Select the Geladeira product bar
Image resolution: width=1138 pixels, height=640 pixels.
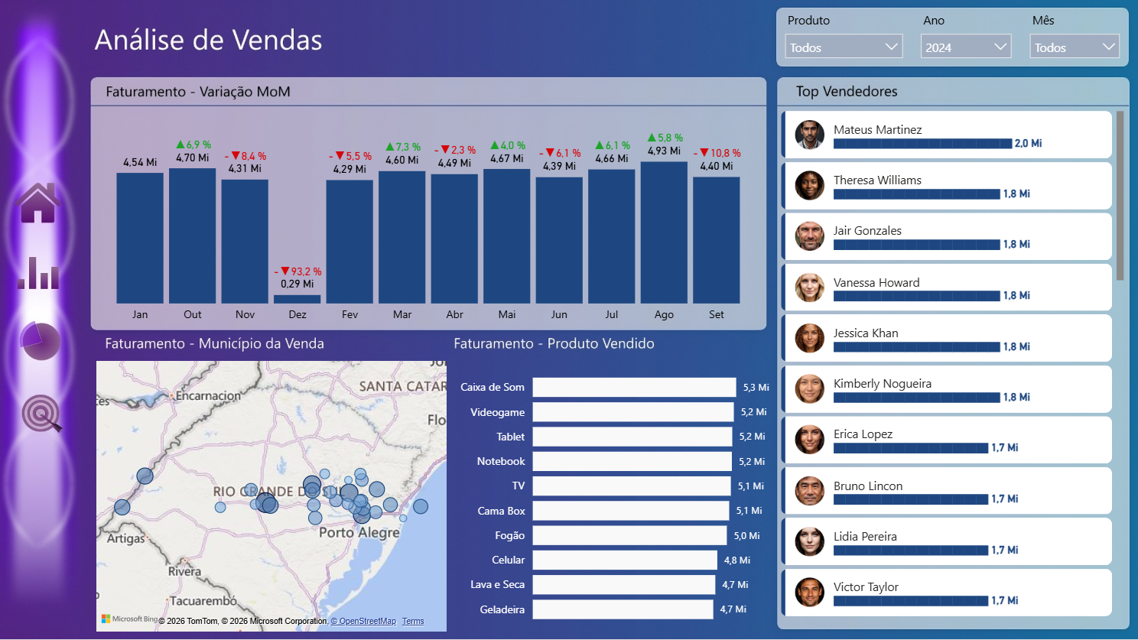pos(623,609)
